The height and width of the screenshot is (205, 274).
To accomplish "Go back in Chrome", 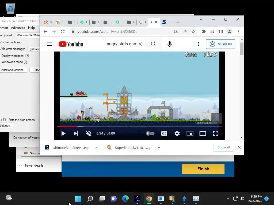I will (45, 31).
